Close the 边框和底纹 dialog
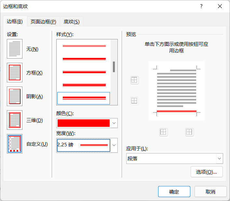Image resolution: width=230 pixels, height=201 pixels. point(220,6)
